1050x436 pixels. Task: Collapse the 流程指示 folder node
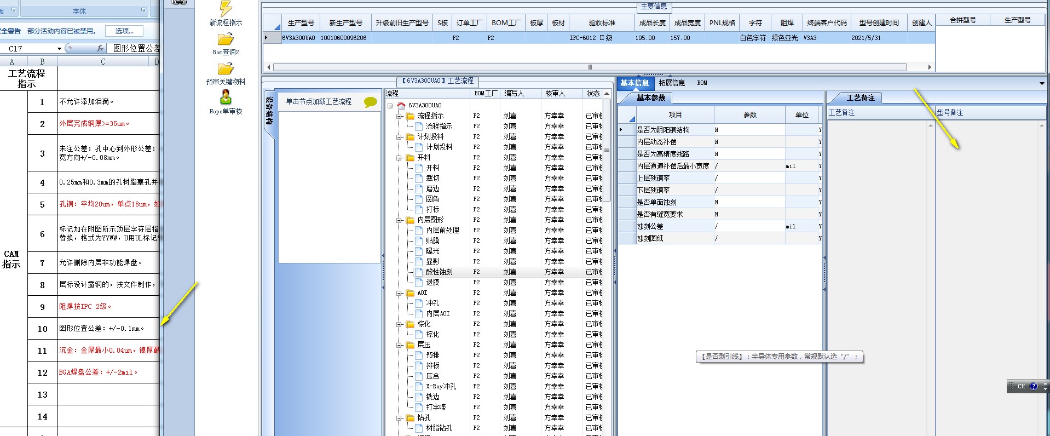pyautogui.click(x=399, y=116)
